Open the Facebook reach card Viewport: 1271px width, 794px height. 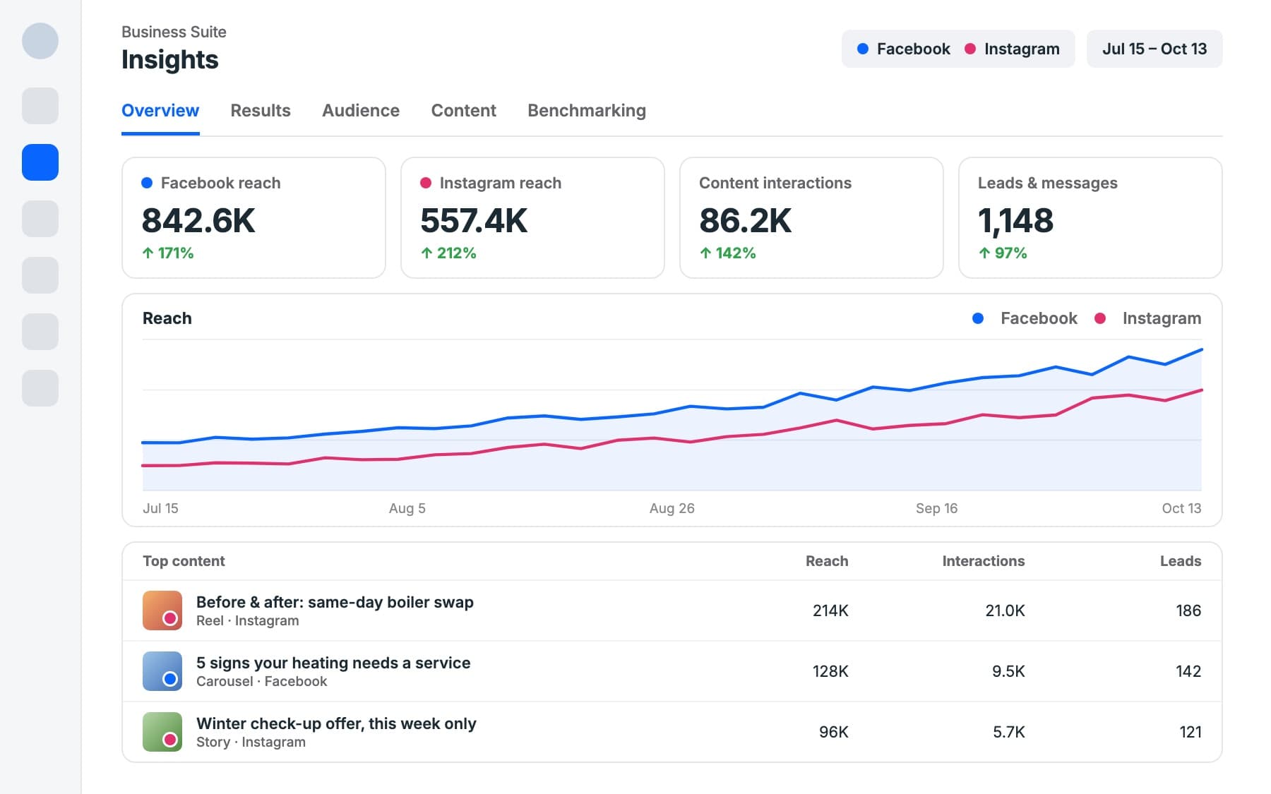pos(254,217)
